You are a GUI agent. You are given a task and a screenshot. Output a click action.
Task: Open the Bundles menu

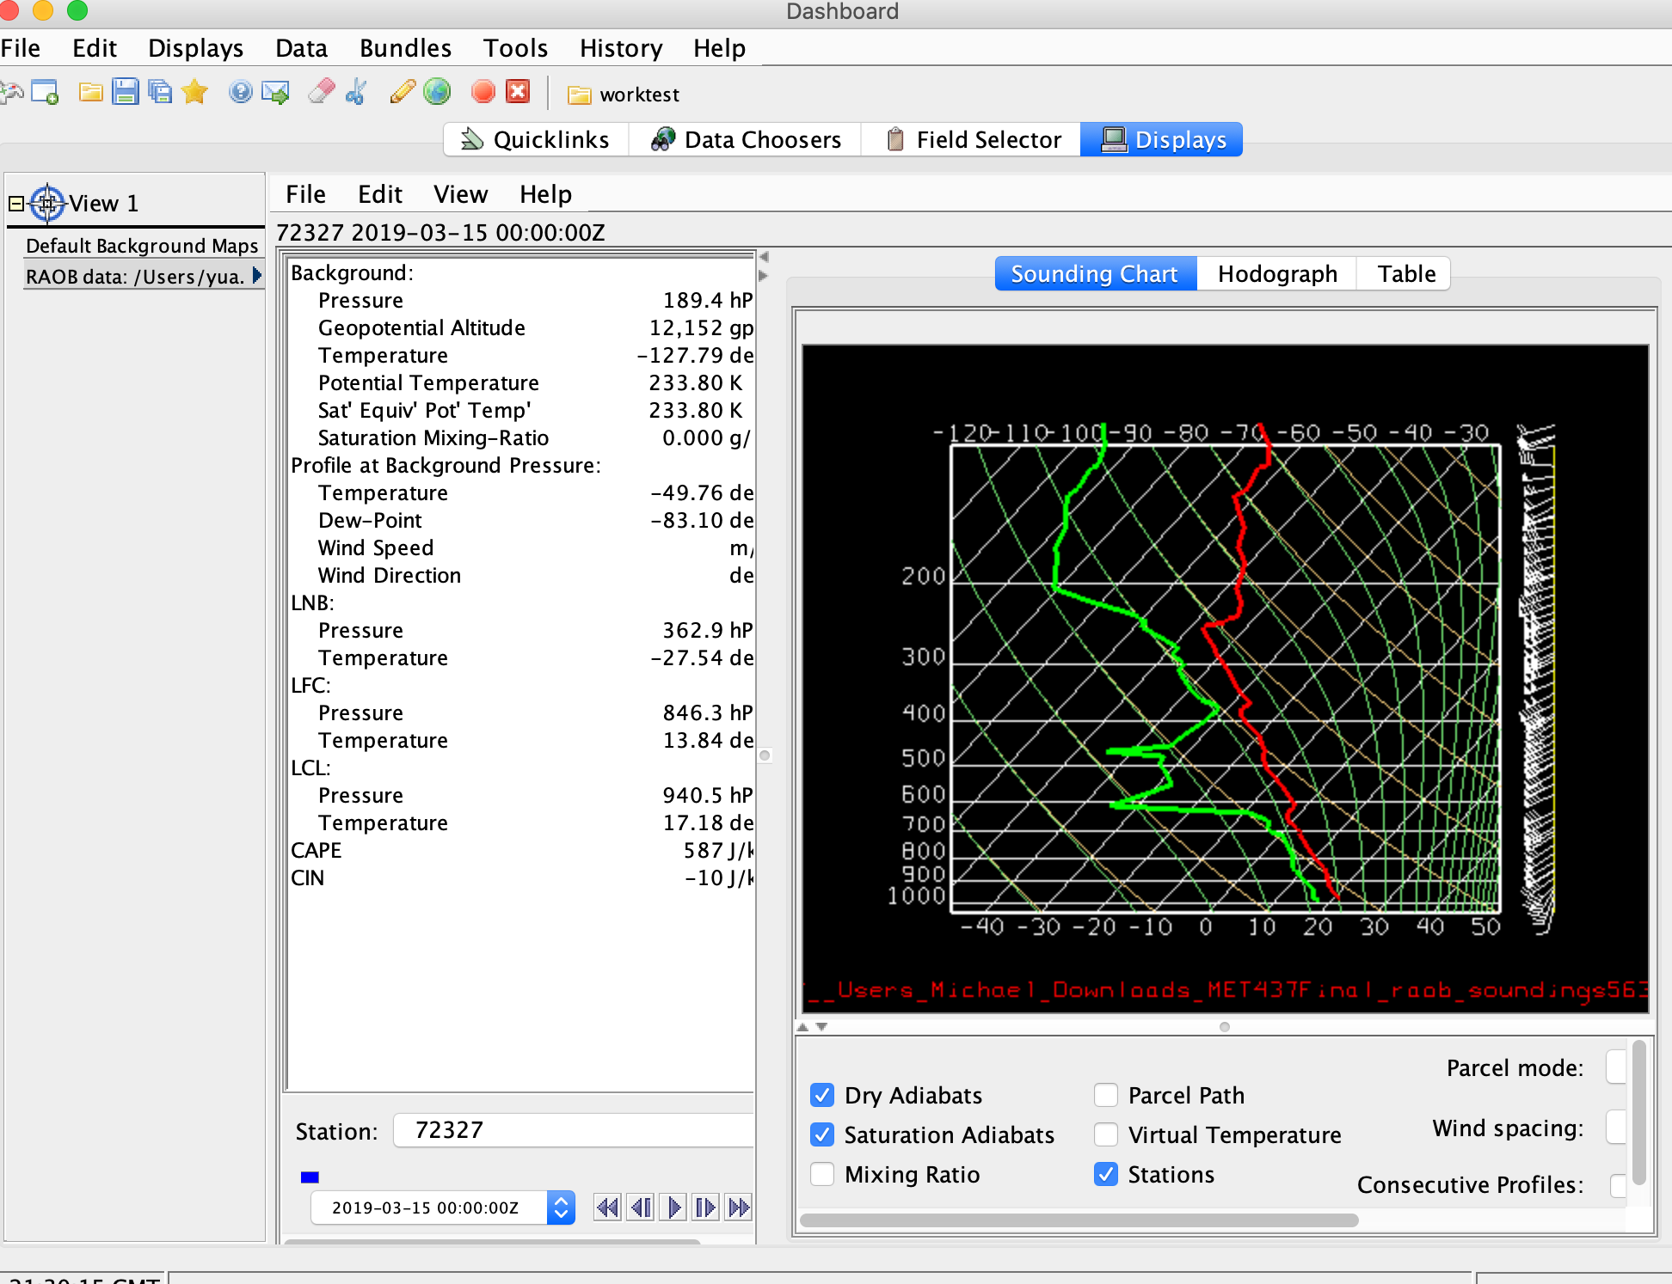[x=405, y=48]
